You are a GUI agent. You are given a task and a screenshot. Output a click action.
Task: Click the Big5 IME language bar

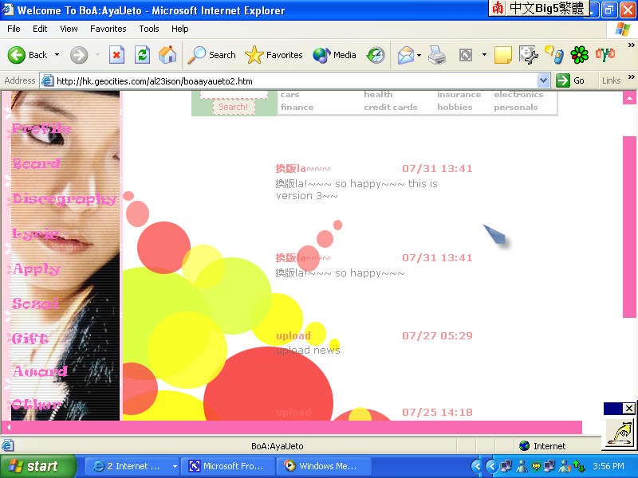[539, 9]
